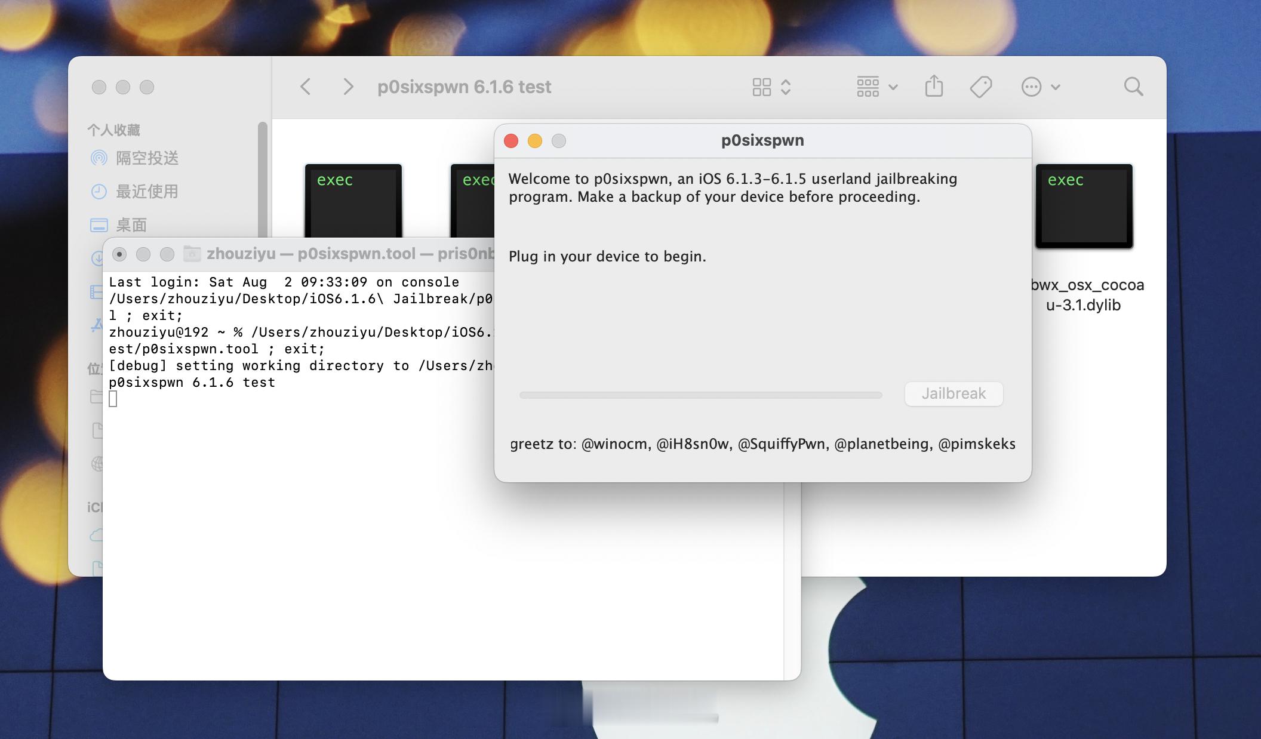Screen dimensions: 1261x739
Task: Click the p0sixspwn progress bar
Action: pyautogui.click(x=700, y=395)
